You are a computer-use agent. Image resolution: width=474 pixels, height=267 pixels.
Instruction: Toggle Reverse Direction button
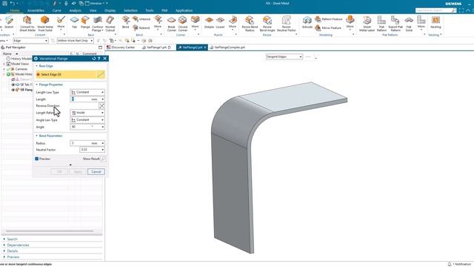point(102,105)
